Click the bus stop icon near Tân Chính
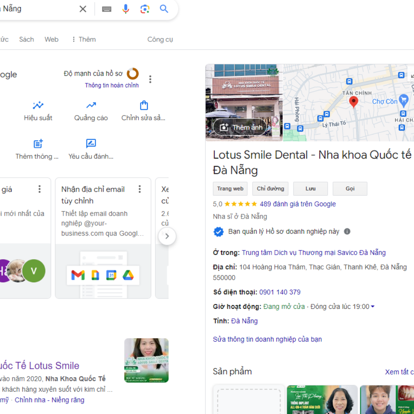This screenshot has width=414, height=414. [349, 81]
